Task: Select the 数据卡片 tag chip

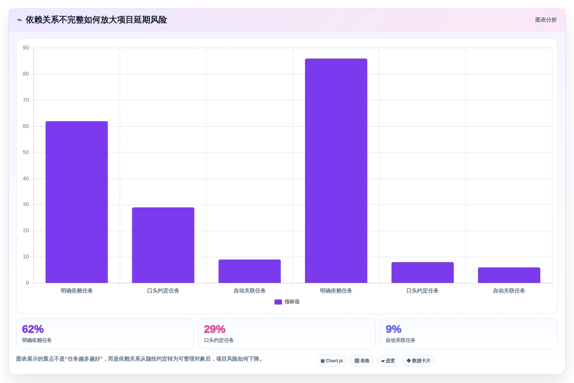Action: [x=419, y=361]
